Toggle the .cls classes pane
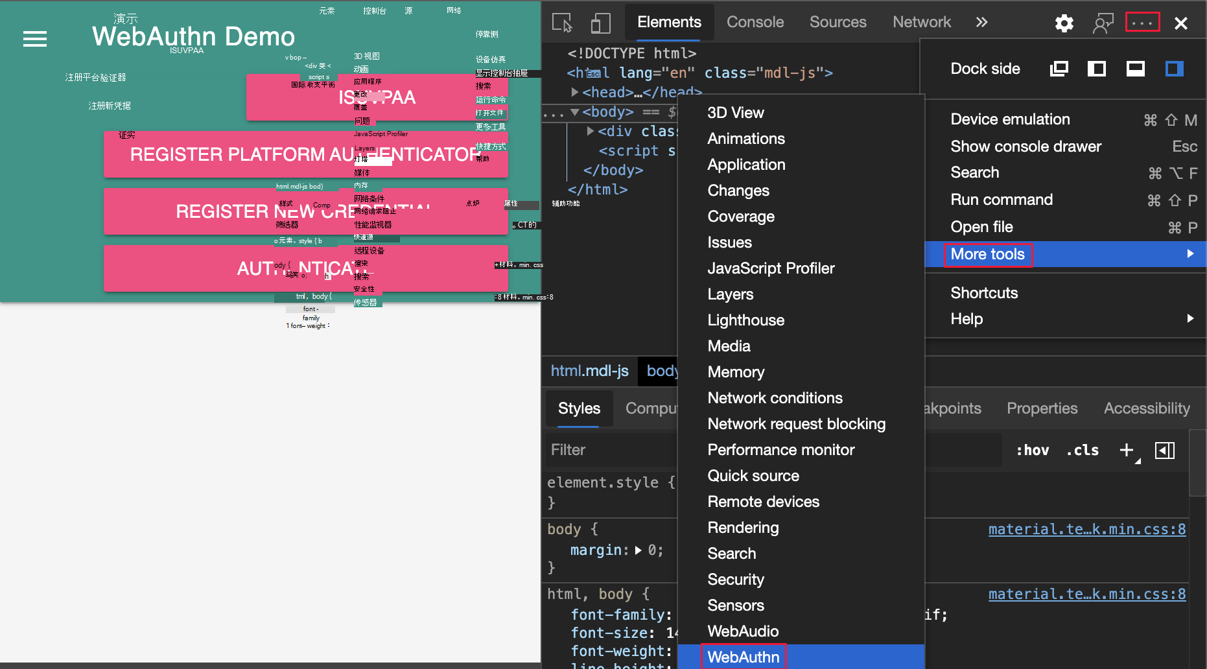This screenshot has height=669, width=1207. coord(1083,451)
